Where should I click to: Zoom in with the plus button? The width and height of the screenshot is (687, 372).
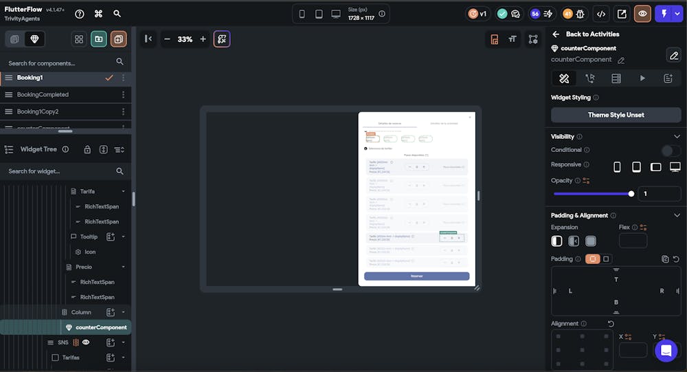point(203,39)
